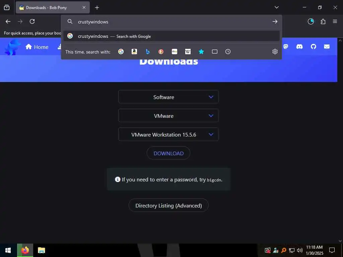The height and width of the screenshot is (257, 343).
Task: Click the orange magnifier tray icon
Action: click(x=284, y=250)
